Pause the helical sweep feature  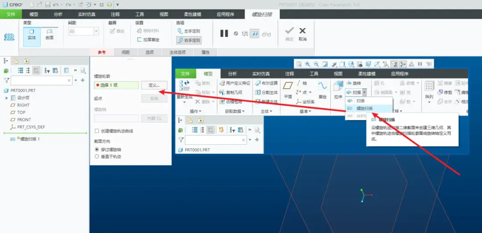(224, 33)
